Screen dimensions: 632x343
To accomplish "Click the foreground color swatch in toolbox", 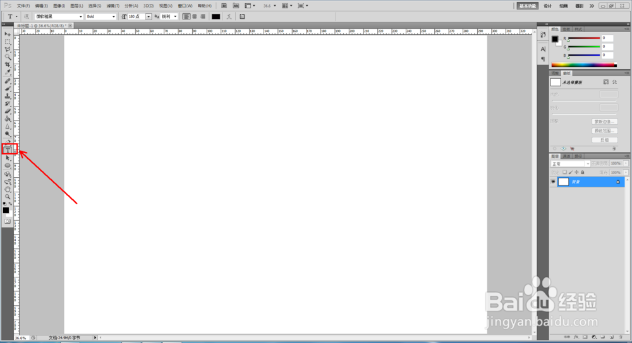I will pyautogui.click(x=6, y=211).
